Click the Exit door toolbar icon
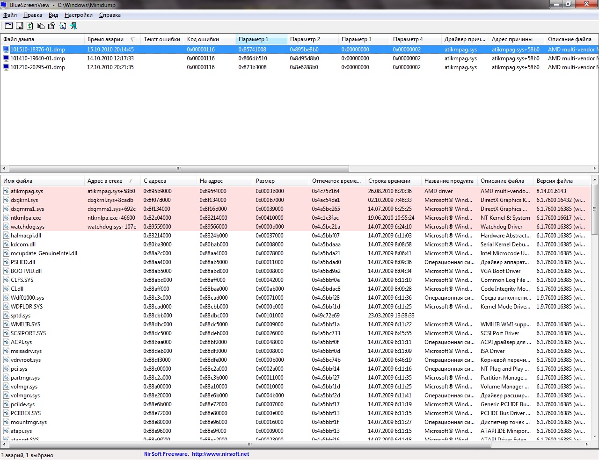Viewport: 599px width, 460px height. pos(73,26)
